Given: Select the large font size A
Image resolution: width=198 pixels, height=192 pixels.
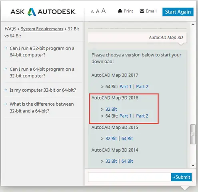Looking at the screenshot, I should click(104, 11).
